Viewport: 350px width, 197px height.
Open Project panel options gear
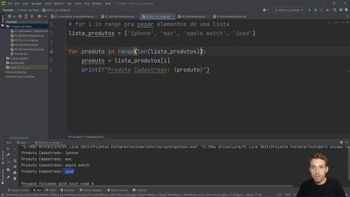click(x=39, y=16)
